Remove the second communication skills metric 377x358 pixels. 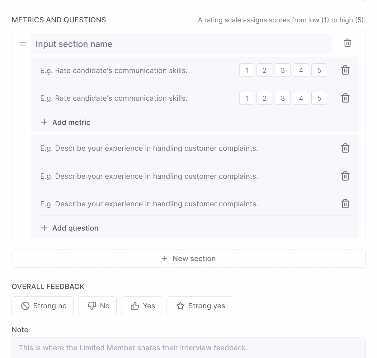345,98
